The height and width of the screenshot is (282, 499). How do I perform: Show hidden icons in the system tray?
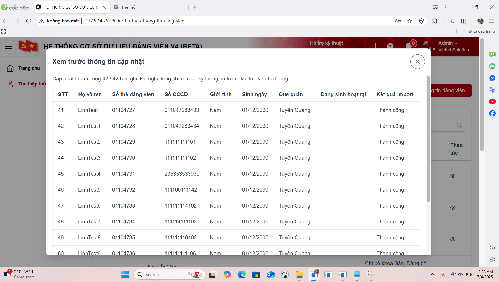click(x=432, y=274)
